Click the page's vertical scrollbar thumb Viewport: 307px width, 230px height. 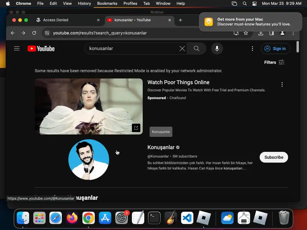[298, 47]
